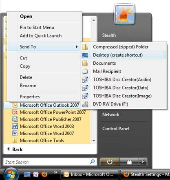The height and width of the screenshot is (180, 170).
Task: Click the TOSHIBA Disc Creator(Data) icon
Action: [85, 88]
